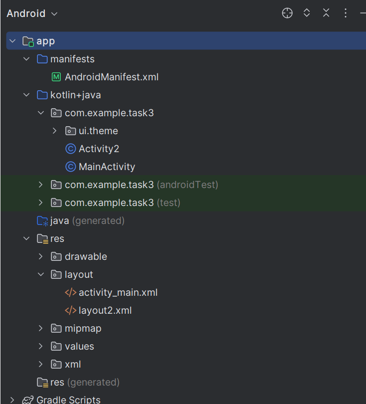The width and height of the screenshot is (366, 404).
Task: Collapse the layout folder
Action: pyautogui.click(x=41, y=274)
